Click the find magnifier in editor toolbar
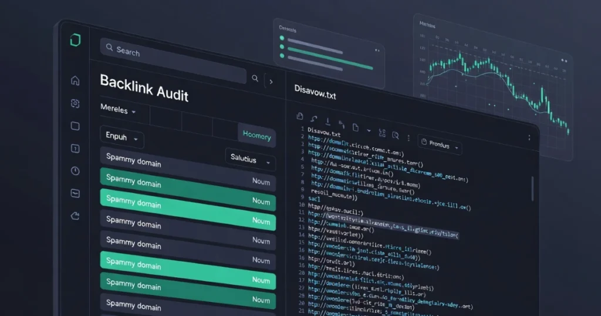Image resolution: width=601 pixels, height=316 pixels. coord(396,136)
